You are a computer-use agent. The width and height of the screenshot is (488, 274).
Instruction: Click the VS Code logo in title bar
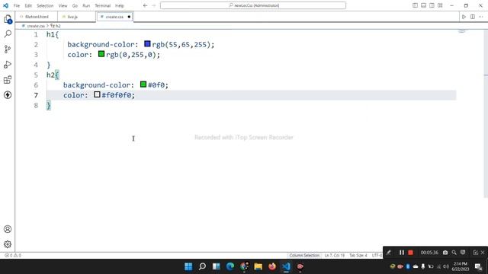pos(5,5)
